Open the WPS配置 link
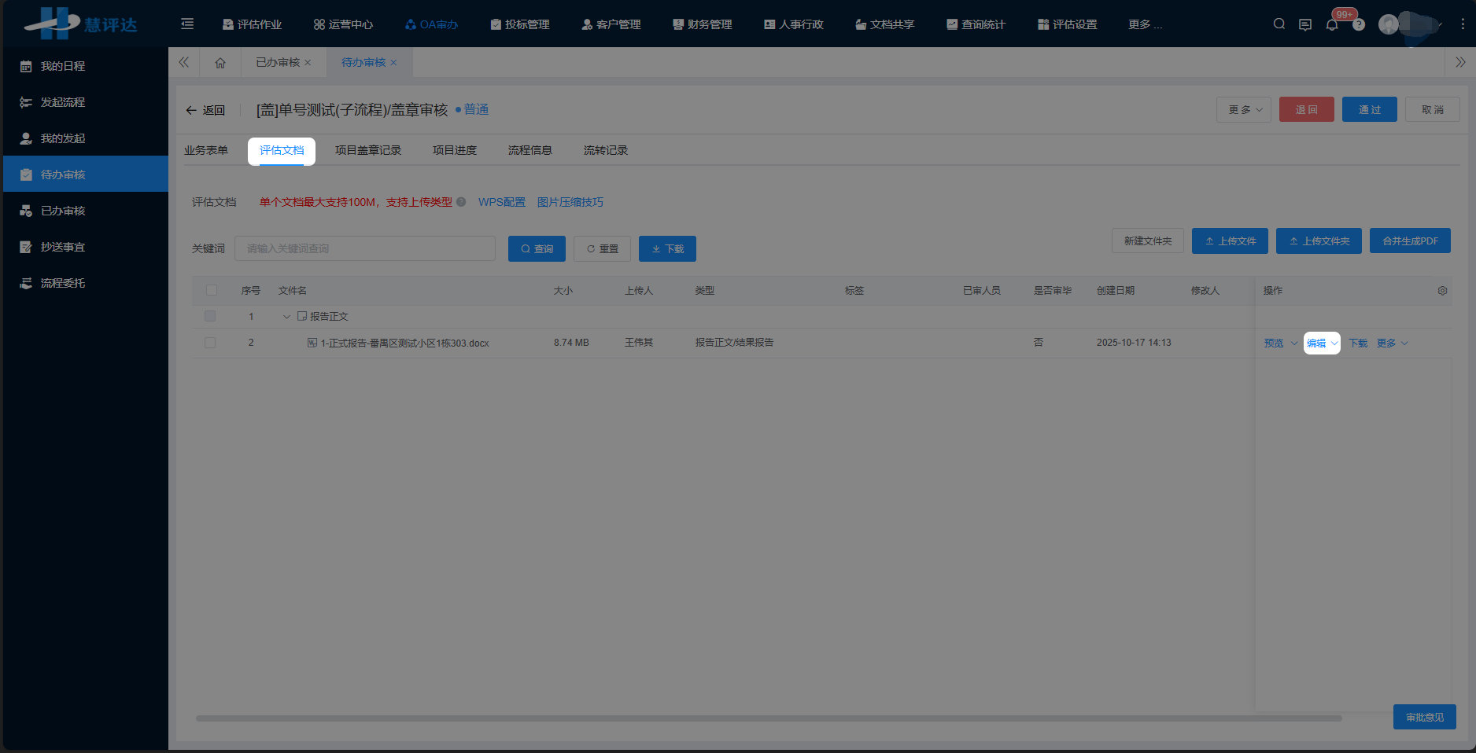This screenshot has width=1476, height=753. 501,202
